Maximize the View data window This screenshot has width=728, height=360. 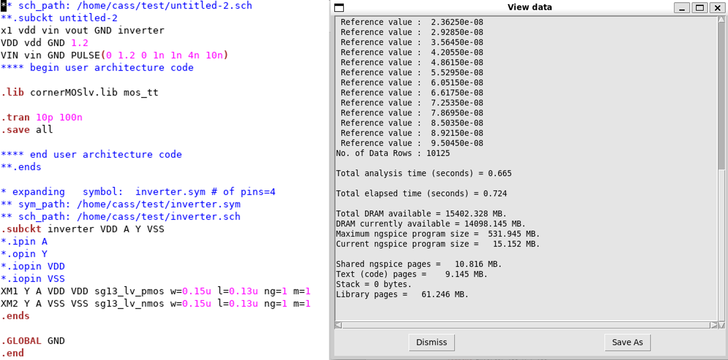700,8
